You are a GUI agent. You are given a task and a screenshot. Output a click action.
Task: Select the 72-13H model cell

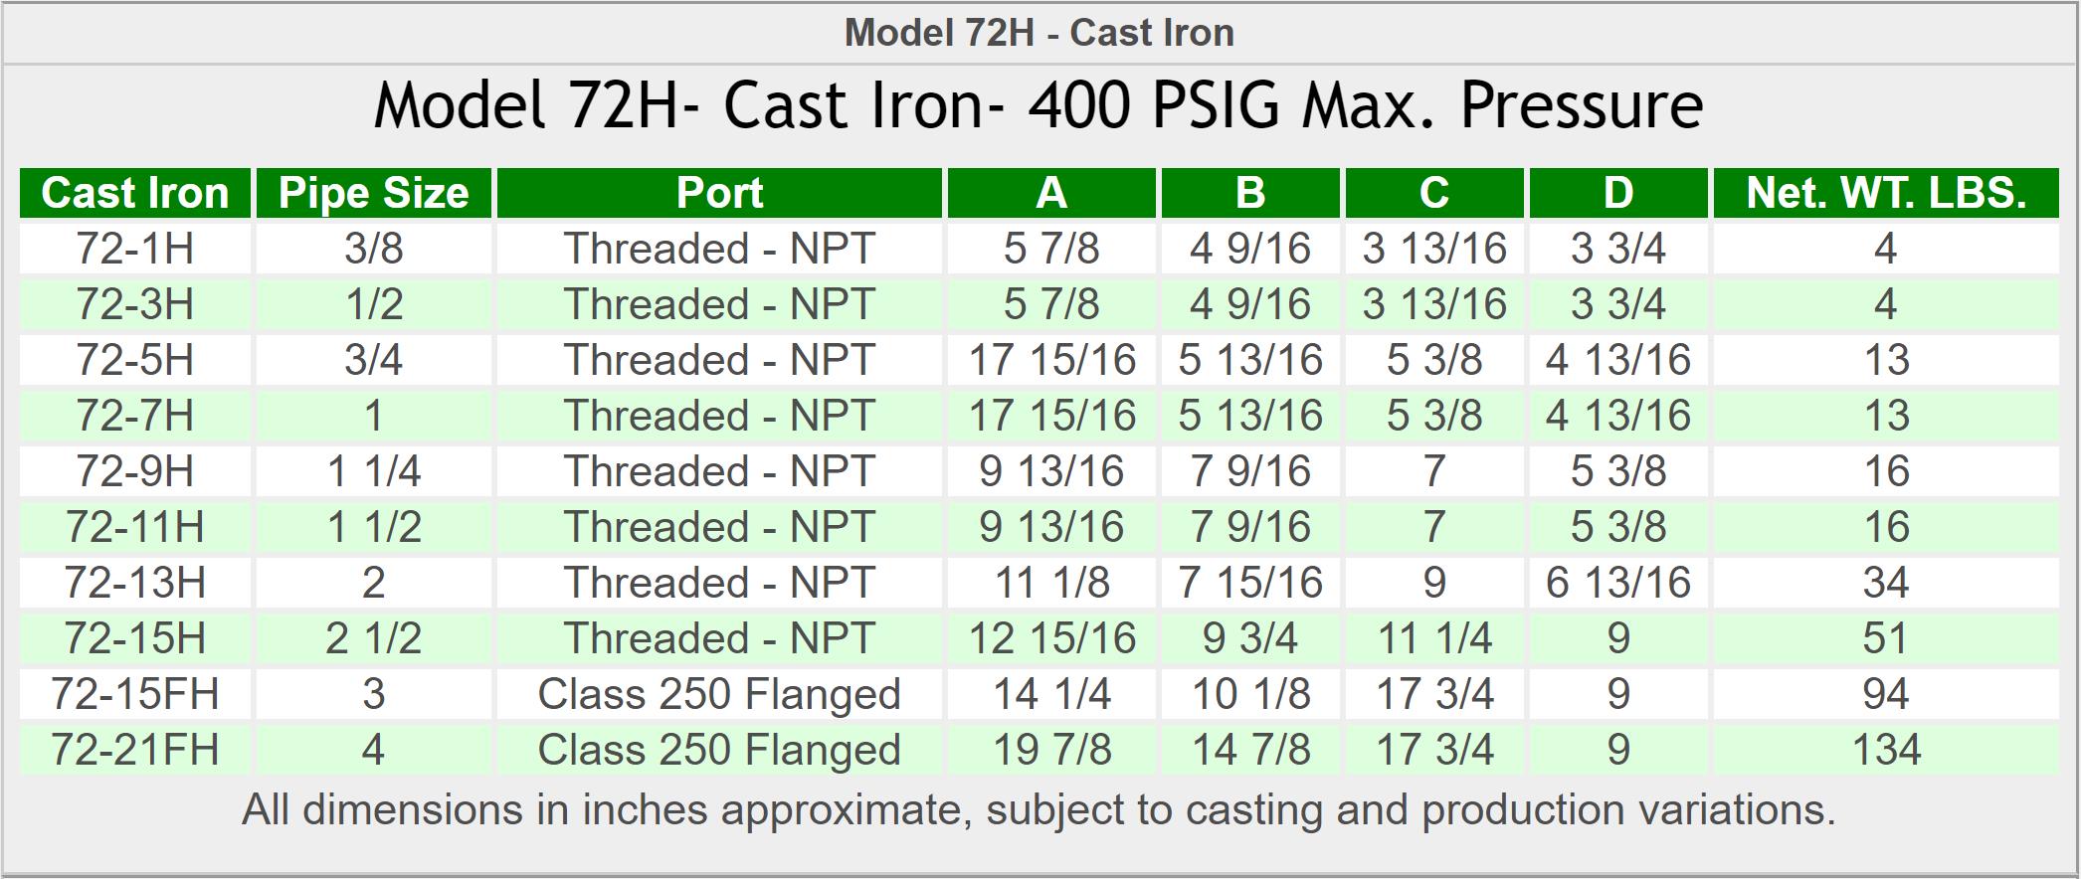(135, 583)
